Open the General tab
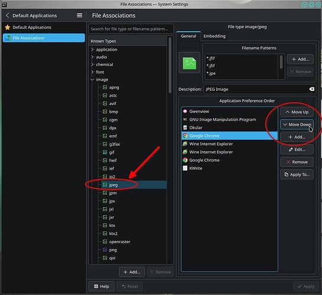 click(x=188, y=36)
